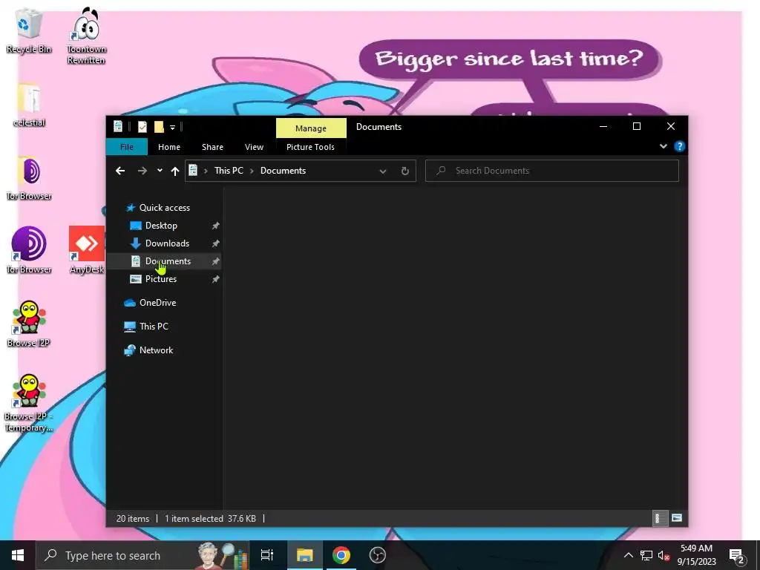Open Downloads from Quick access
The height and width of the screenshot is (570, 760).
coord(167,243)
